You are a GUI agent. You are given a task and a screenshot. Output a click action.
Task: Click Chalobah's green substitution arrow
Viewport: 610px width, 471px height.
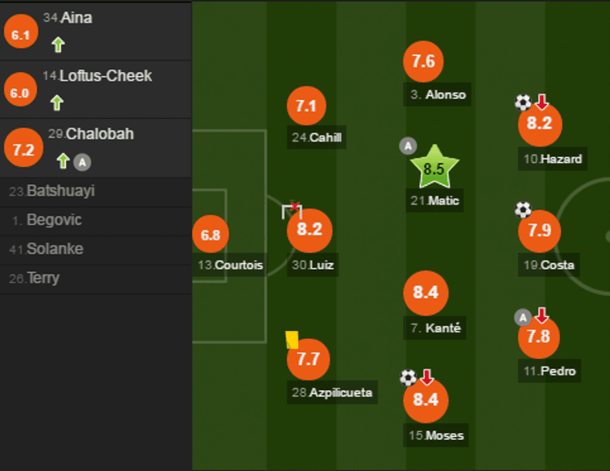[x=62, y=161]
